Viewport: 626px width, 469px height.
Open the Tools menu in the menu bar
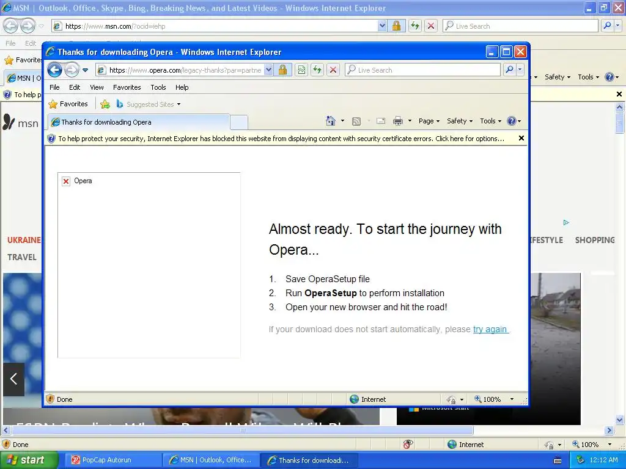(158, 87)
